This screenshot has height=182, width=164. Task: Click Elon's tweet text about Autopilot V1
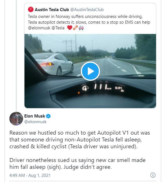tap(80, 139)
